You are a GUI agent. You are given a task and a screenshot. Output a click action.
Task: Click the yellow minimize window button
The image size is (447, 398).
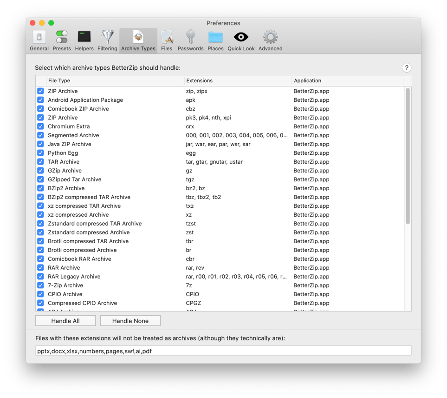(42, 23)
